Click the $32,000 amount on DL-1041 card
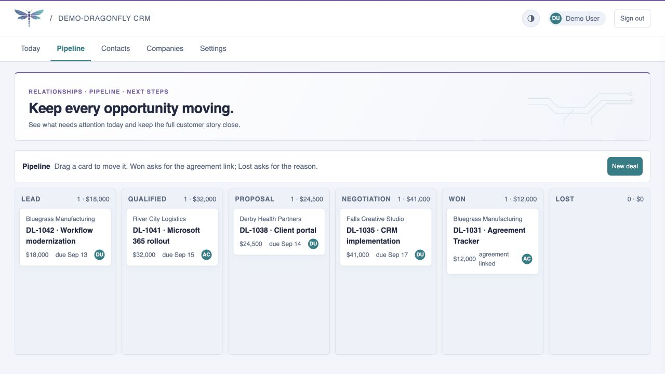 click(x=144, y=255)
